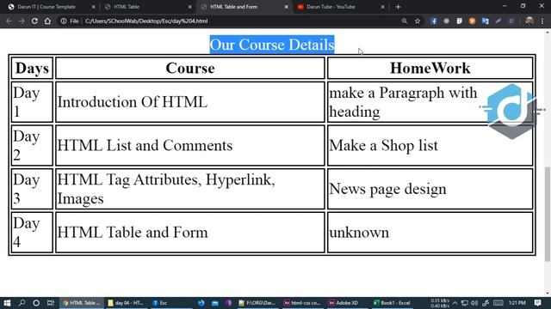Click the Course column header

coord(190,69)
